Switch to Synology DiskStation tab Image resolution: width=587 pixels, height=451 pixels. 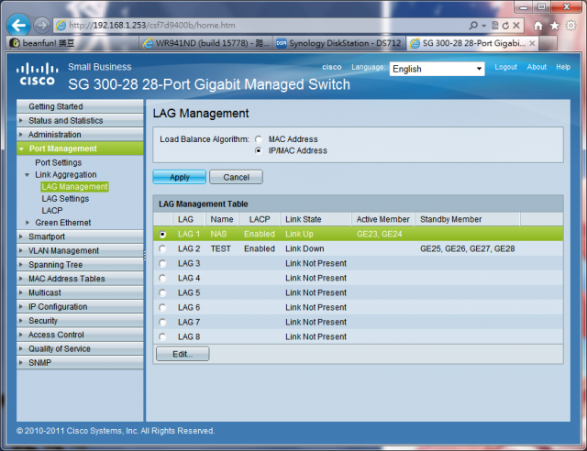tap(339, 43)
